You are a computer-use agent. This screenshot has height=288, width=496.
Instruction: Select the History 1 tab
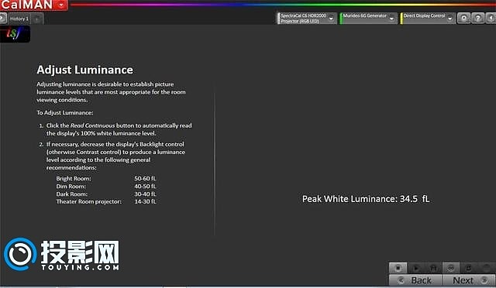[19, 19]
